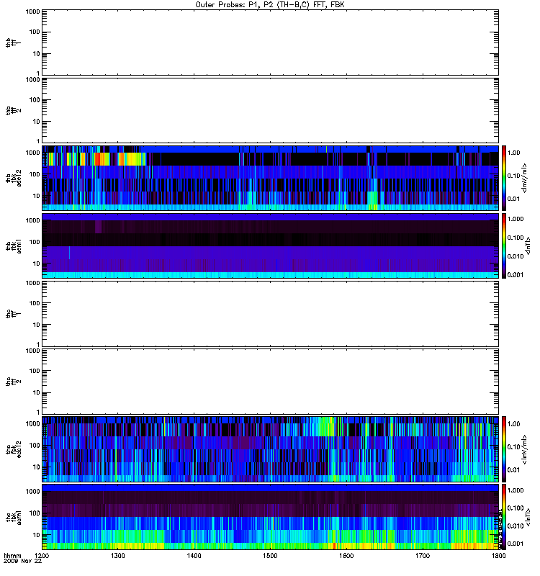540x576 pixels.
Task: Click the 0.010 tick on thc scm1 color bar
Action: [x=516, y=526]
